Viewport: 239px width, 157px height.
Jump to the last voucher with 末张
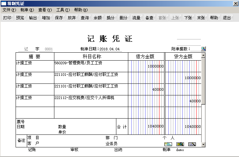click(x=201, y=18)
